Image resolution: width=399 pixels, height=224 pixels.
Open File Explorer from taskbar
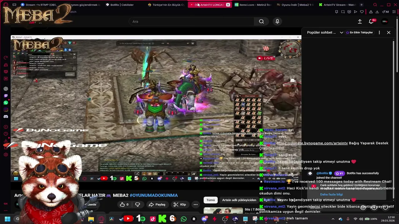tap(91, 219)
